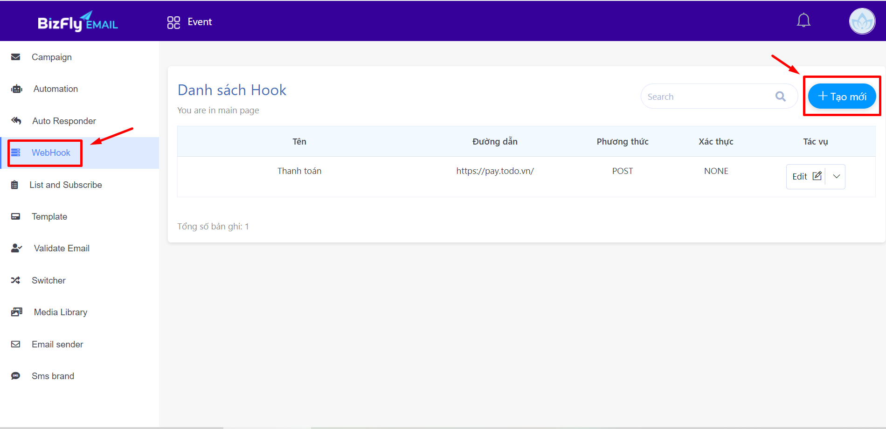Click the Tên column header
The width and height of the screenshot is (886, 429).
tap(299, 141)
